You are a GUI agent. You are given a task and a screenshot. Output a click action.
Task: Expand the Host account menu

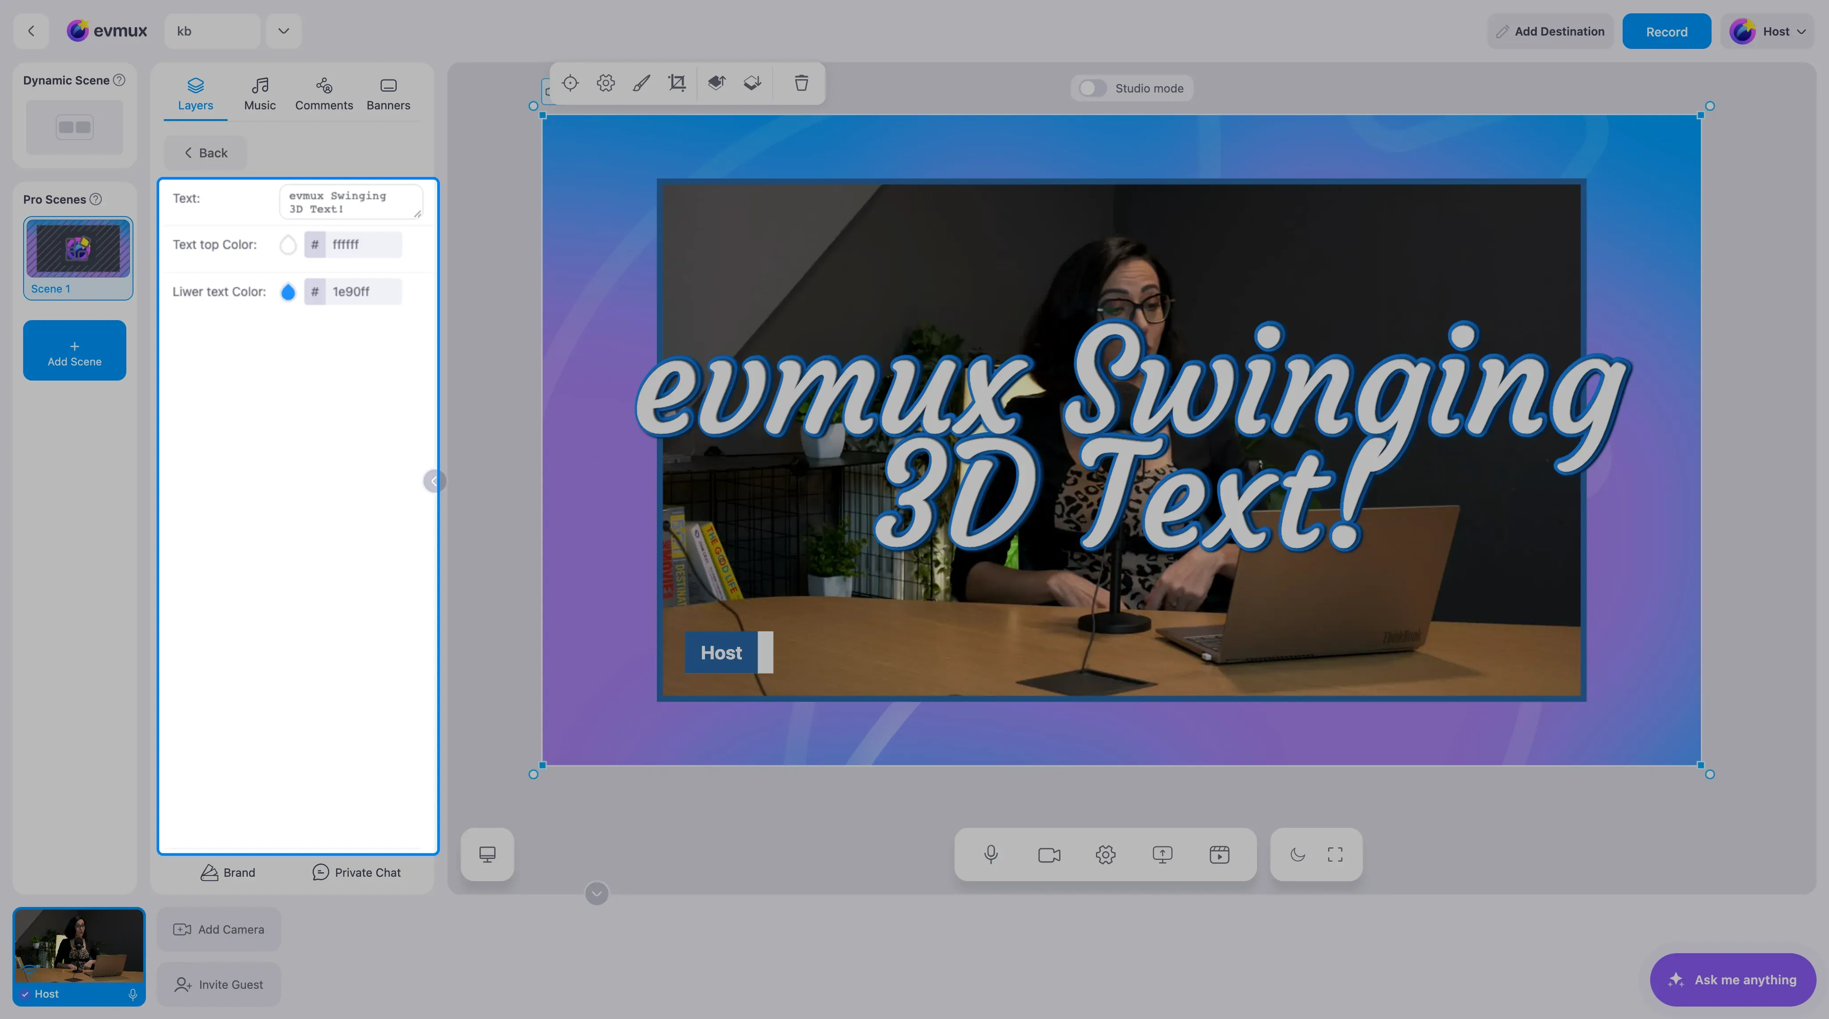tap(1767, 31)
